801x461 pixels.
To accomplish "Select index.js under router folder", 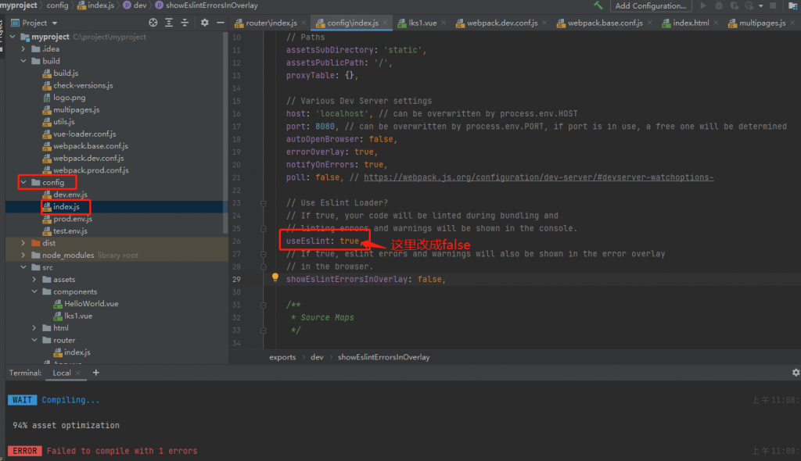I will pyautogui.click(x=77, y=352).
